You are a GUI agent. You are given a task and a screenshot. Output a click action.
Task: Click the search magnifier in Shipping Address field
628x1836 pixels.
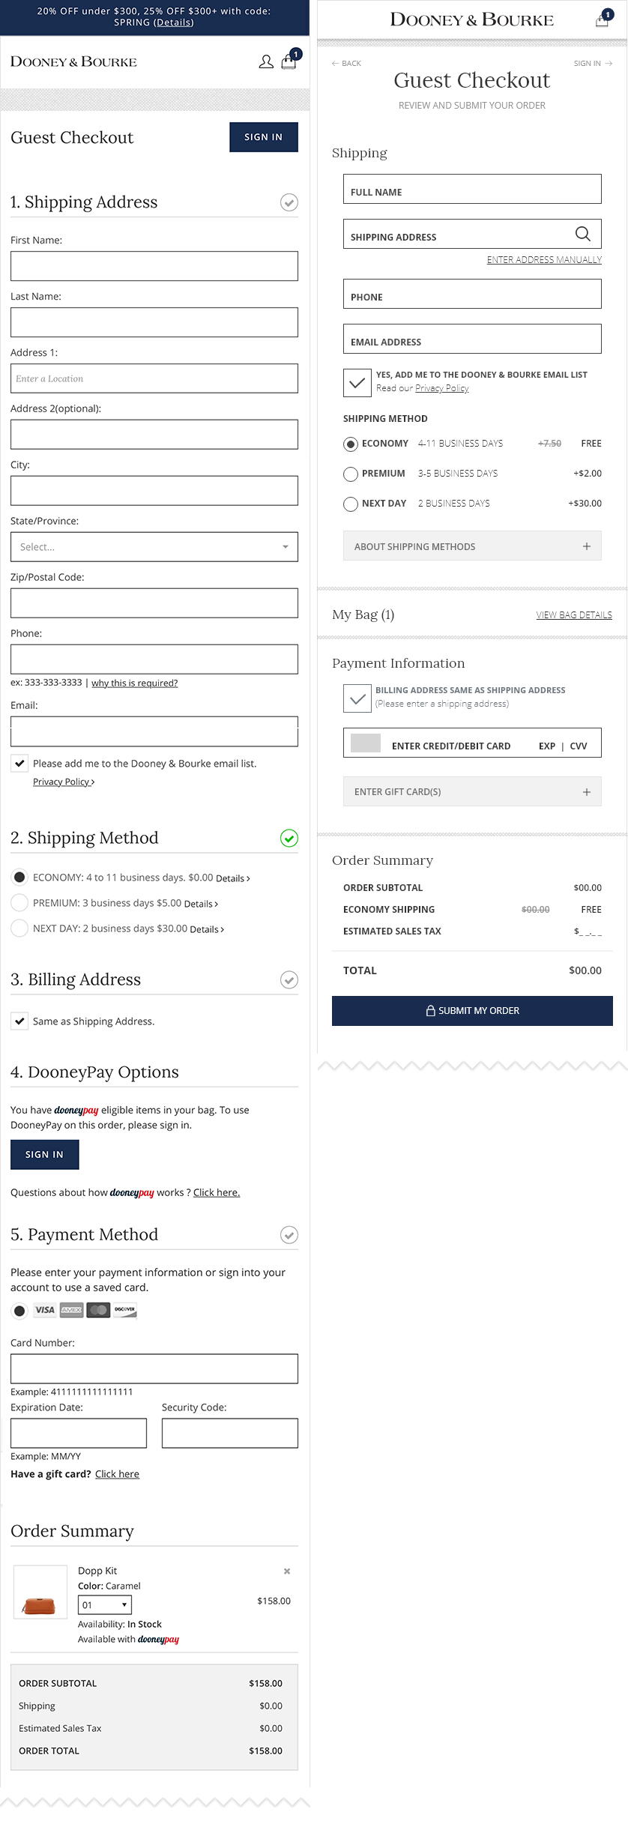coord(582,234)
